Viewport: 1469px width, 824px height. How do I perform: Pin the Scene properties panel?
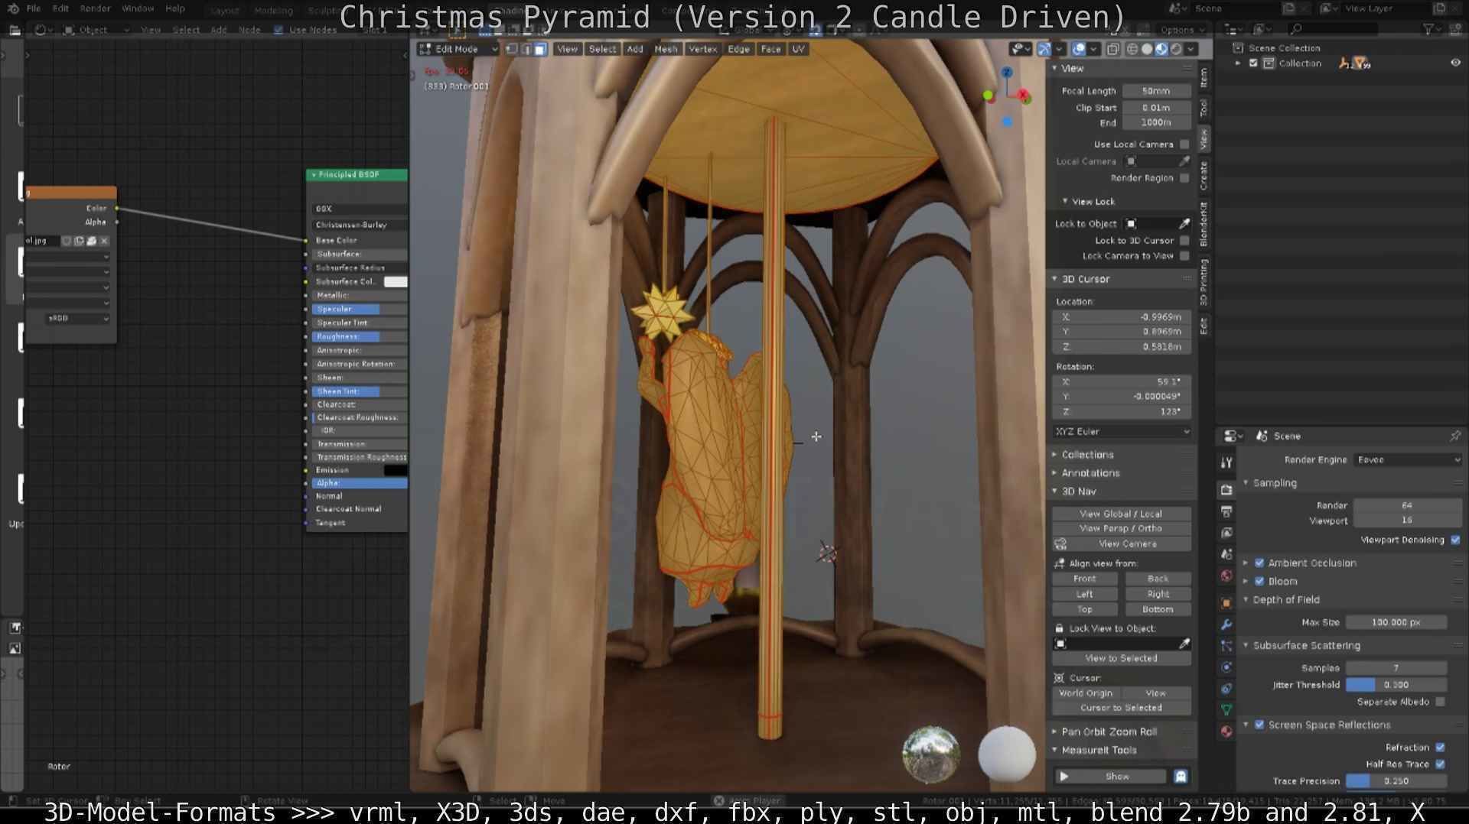coord(1454,436)
